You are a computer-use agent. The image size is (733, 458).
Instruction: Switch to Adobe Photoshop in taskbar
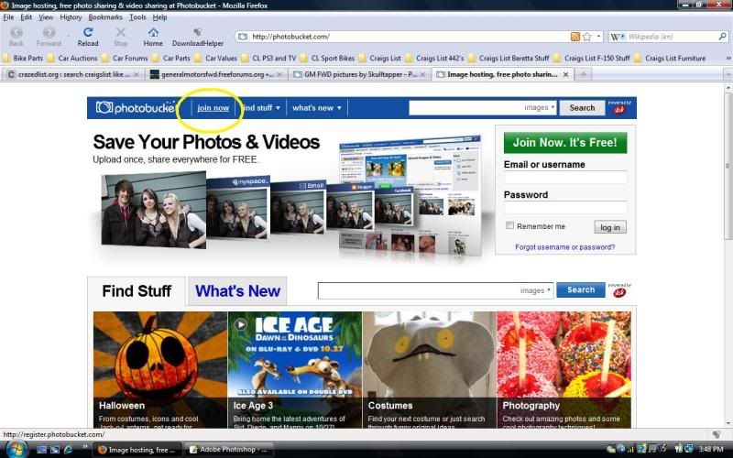pyautogui.click(x=228, y=450)
